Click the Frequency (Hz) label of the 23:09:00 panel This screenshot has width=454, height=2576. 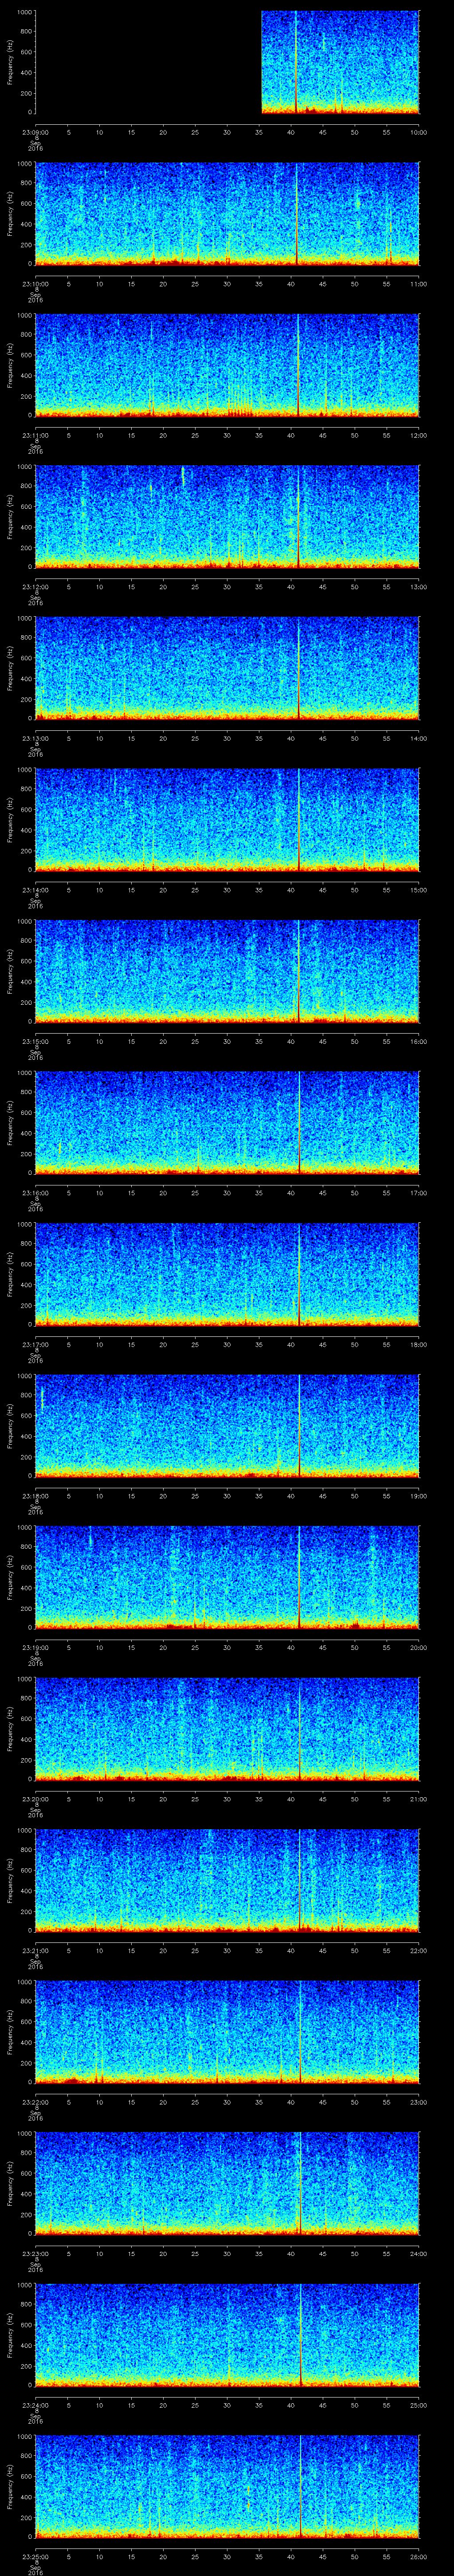(10, 62)
